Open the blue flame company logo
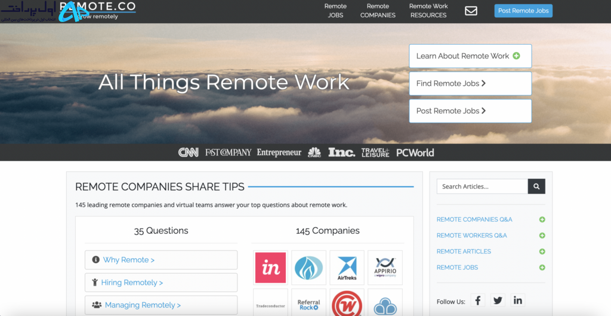The height and width of the screenshot is (316, 611). (308, 268)
